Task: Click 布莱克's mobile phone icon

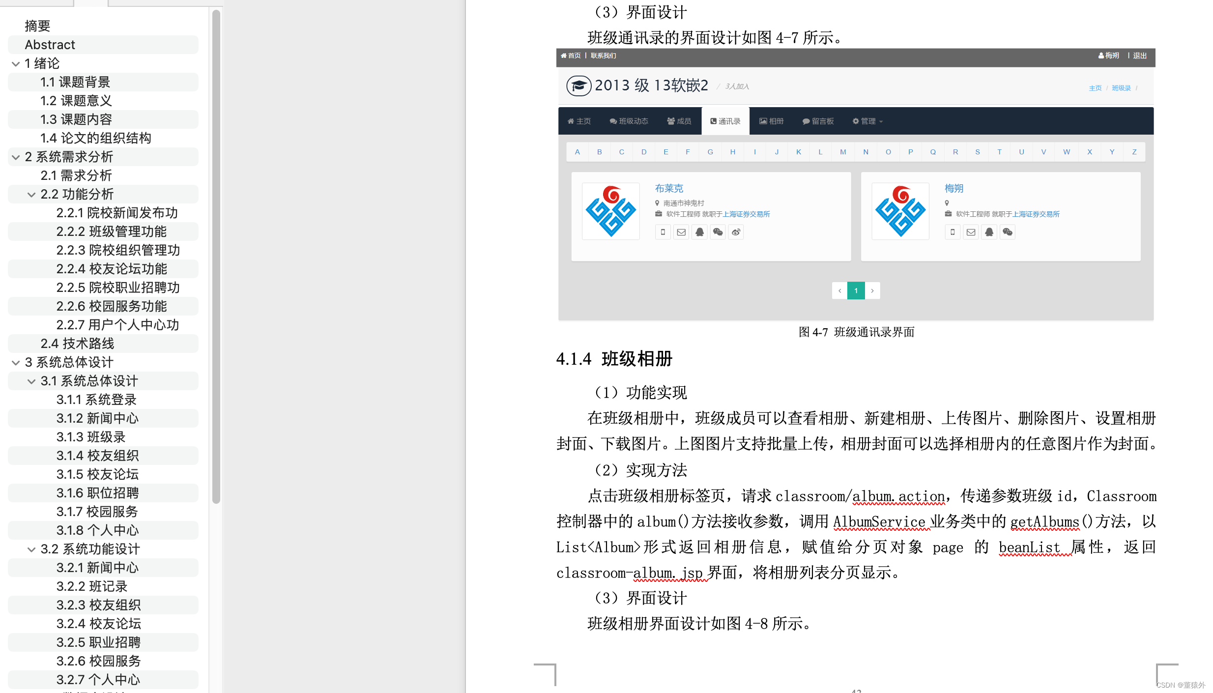Action: pos(663,232)
